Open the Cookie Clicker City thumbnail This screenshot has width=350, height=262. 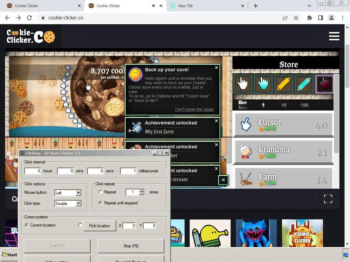coord(302,233)
